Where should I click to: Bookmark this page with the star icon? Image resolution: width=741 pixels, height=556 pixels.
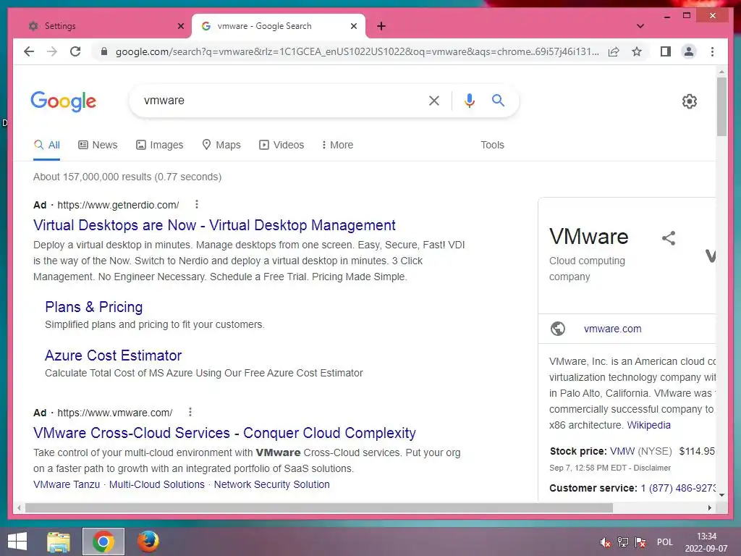click(637, 51)
